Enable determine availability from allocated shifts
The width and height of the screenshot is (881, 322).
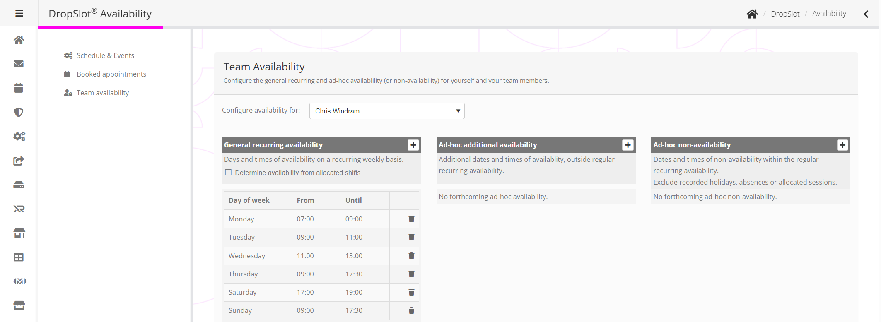point(228,173)
